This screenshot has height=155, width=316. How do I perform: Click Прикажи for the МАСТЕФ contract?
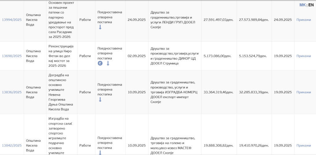pyautogui.click(x=303, y=145)
